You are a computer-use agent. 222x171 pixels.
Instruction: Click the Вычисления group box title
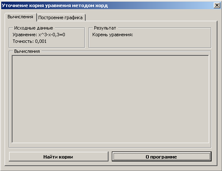[27, 51]
